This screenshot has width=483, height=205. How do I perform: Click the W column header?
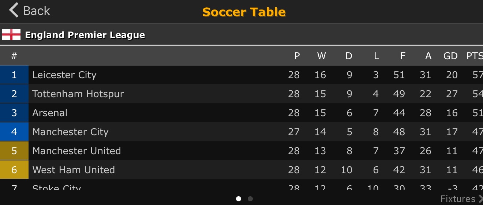321,56
